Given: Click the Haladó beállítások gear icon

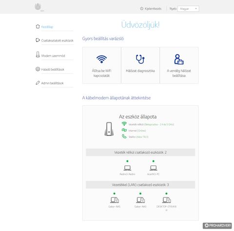Looking at the screenshot, I should pyautogui.click(x=38, y=69).
